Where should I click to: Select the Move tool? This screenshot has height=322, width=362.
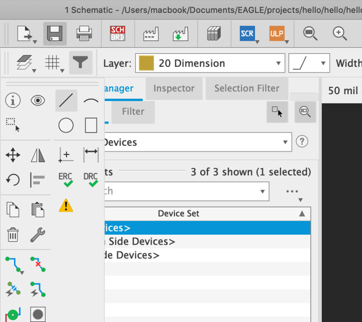coord(13,155)
